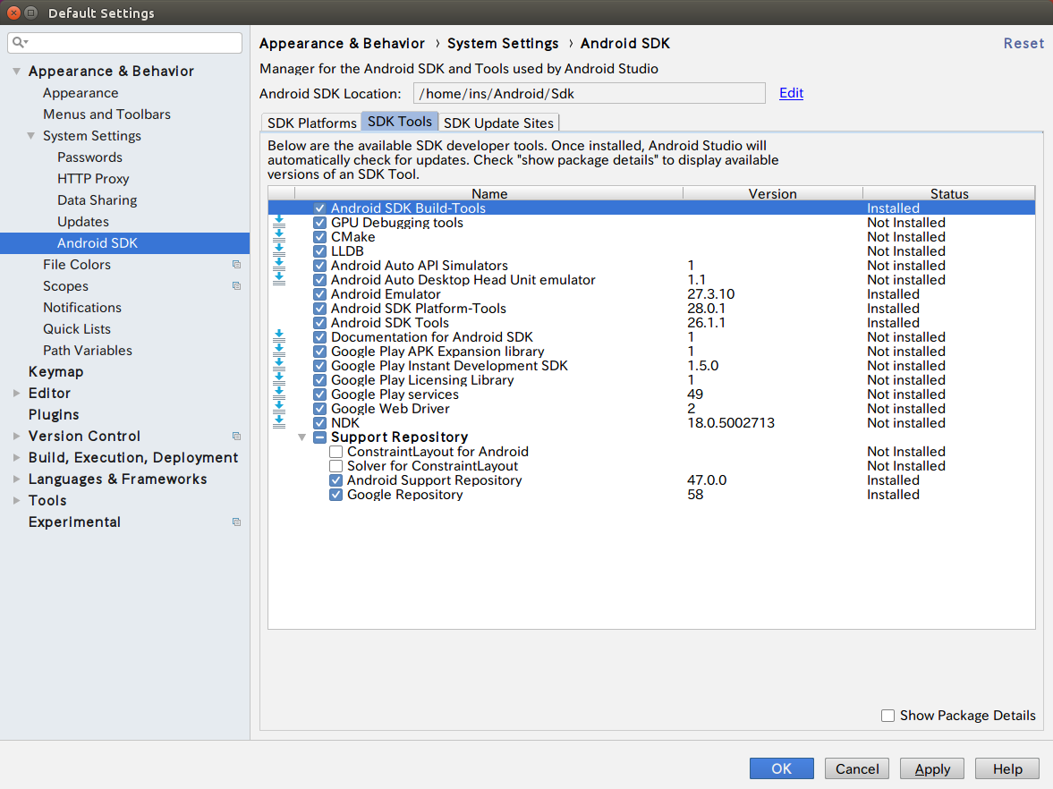Sort by Version column header
Image resolution: width=1053 pixels, height=789 pixels.
772,193
